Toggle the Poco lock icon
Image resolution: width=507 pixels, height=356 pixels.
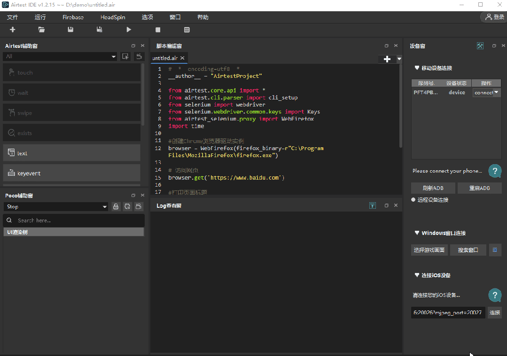116,206
